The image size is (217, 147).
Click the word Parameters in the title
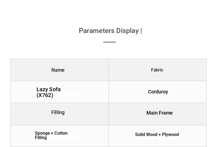96,31
